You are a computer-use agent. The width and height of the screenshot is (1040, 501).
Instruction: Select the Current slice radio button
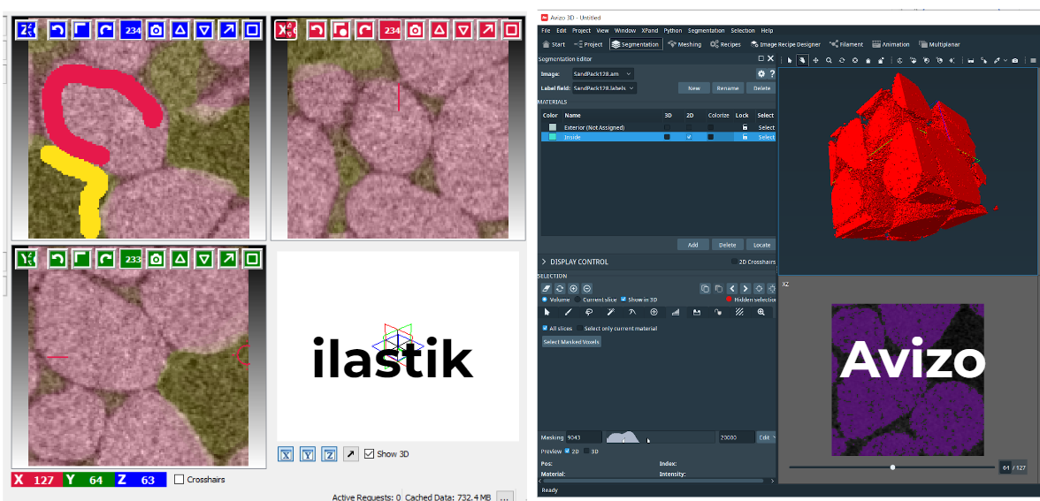click(x=577, y=300)
